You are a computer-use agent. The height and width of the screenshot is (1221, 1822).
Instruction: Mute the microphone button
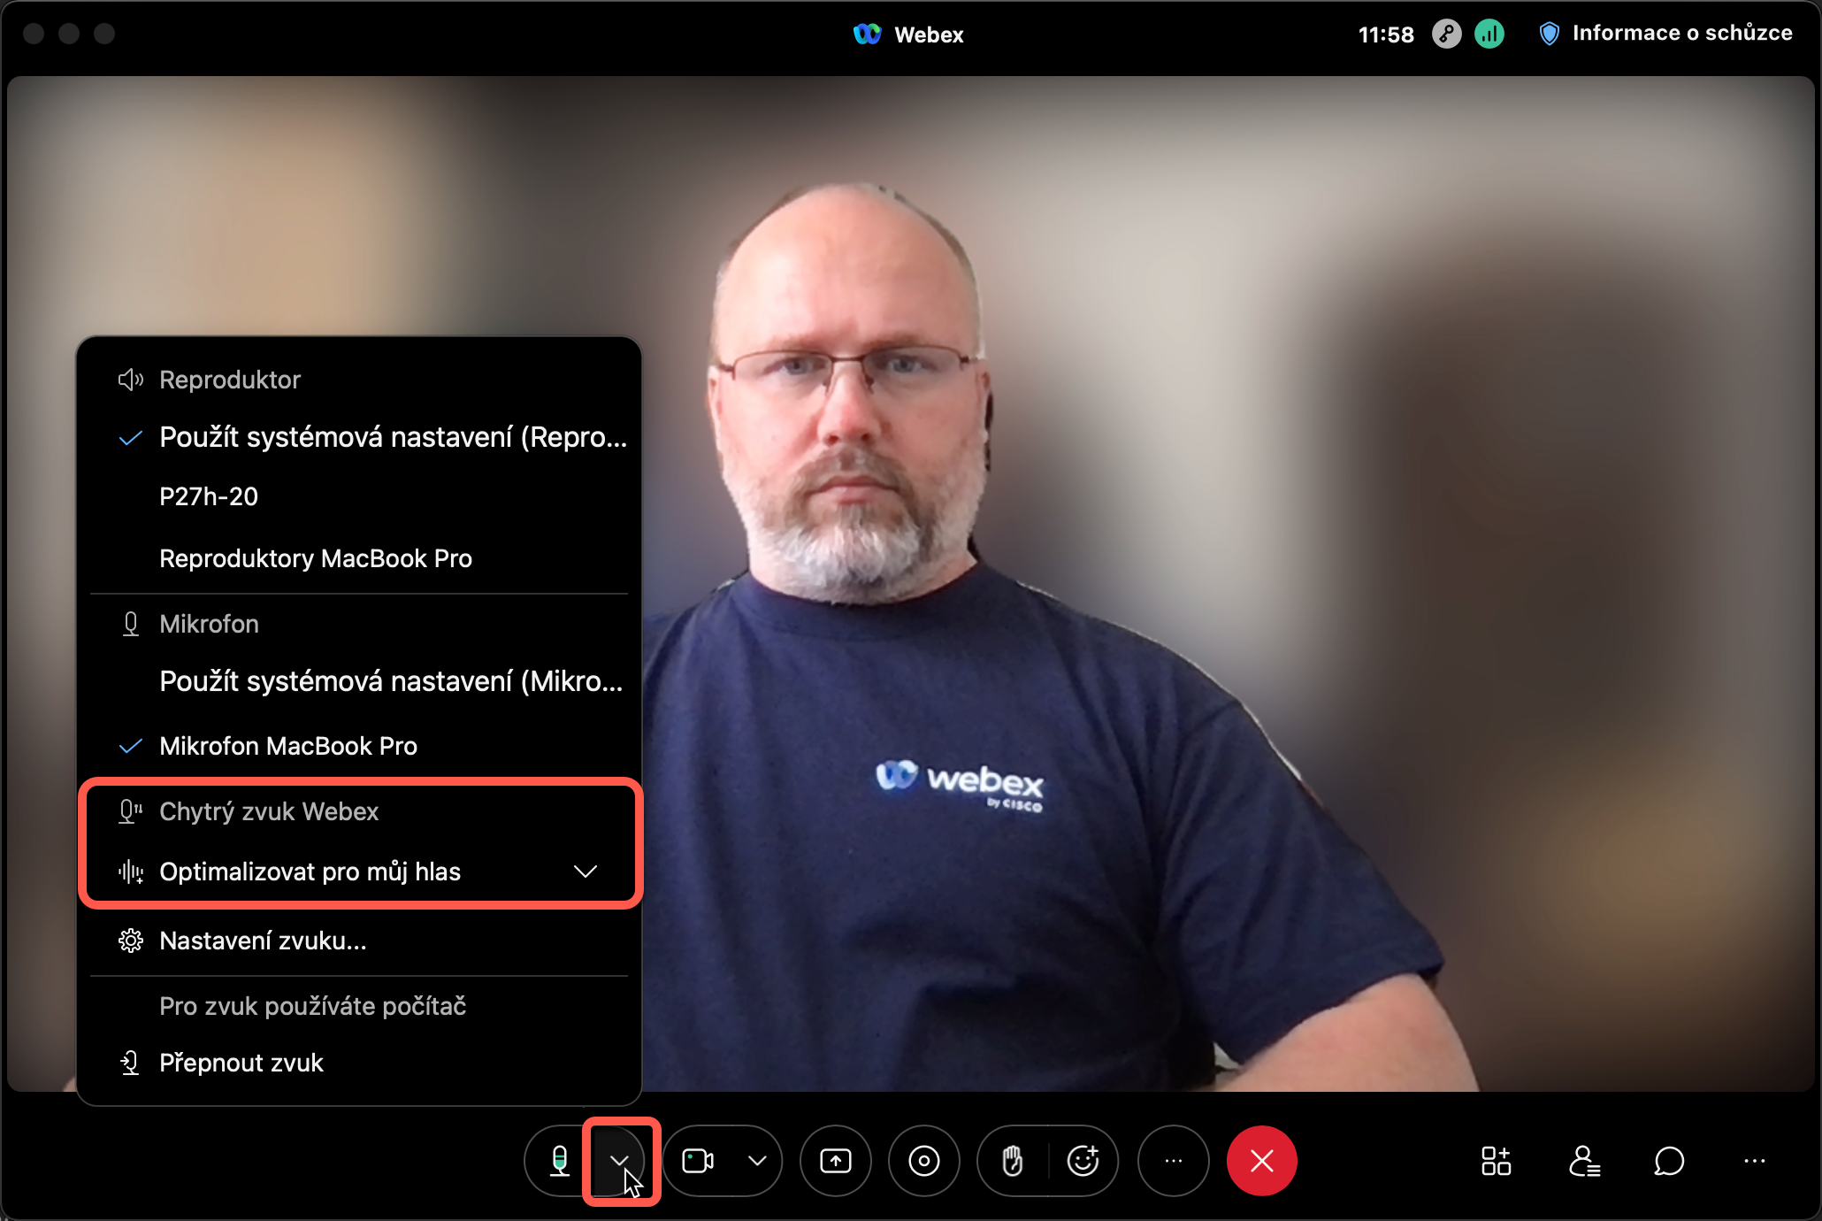click(559, 1161)
